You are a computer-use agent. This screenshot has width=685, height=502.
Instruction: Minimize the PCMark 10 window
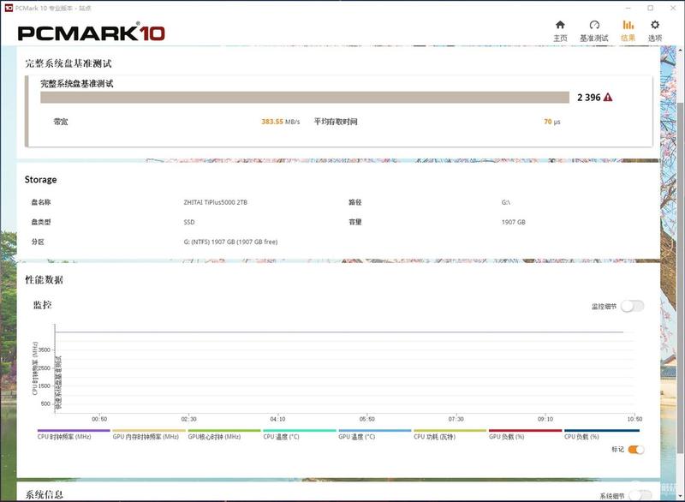tap(628, 8)
